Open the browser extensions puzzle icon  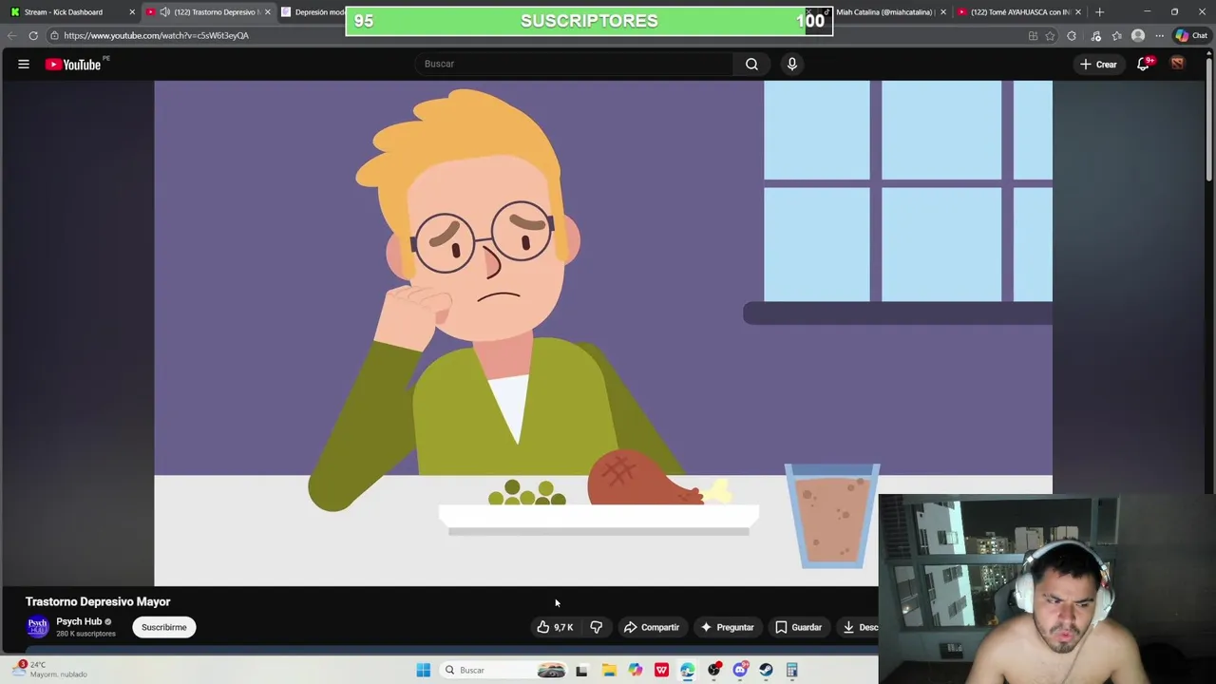(x=1072, y=35)
